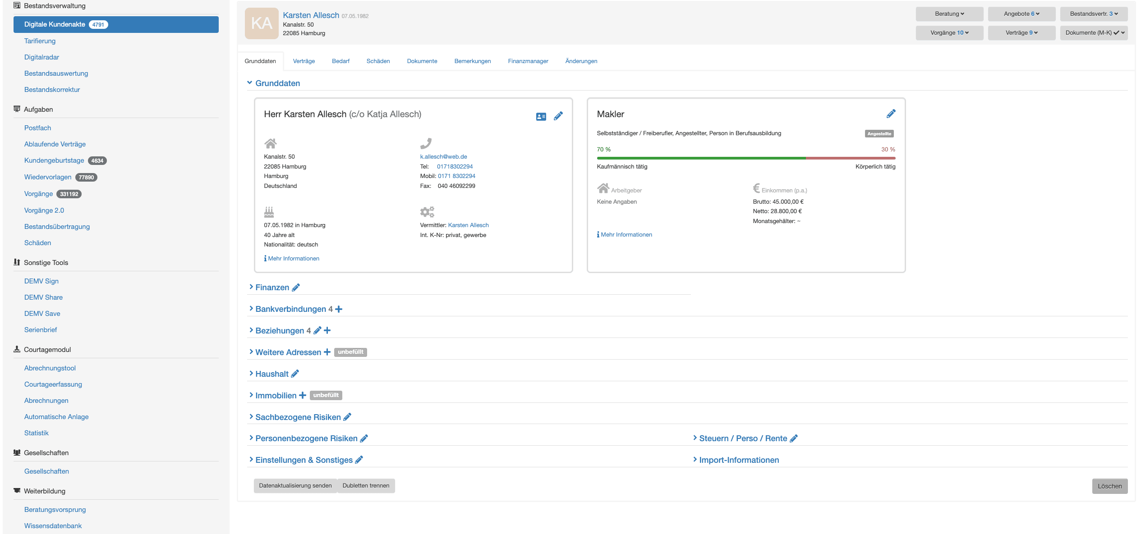The image size is (1141, 534).
Task: Click the plus icon next to Weitere Adressen
Action: pos(327,352)
